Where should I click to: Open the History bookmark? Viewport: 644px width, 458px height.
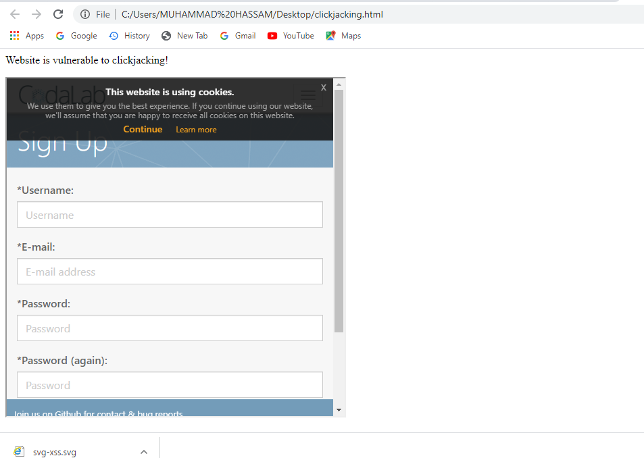tap(129, 36)
